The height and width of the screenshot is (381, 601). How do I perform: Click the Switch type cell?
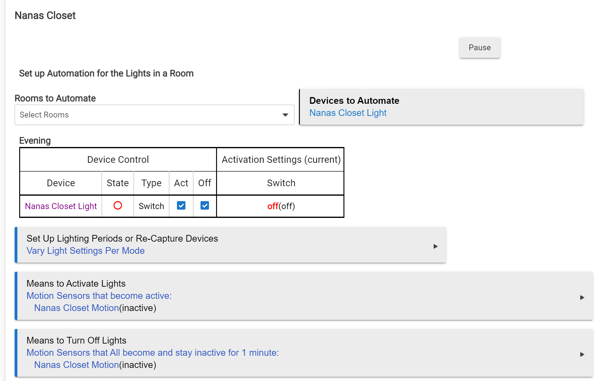(151, 206)
